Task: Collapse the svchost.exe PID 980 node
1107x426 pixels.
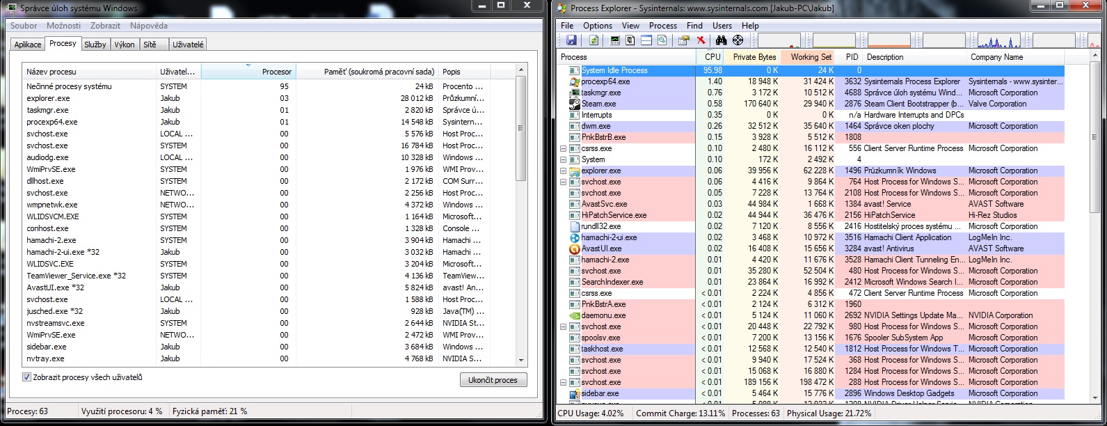Action: click(564, 326)
